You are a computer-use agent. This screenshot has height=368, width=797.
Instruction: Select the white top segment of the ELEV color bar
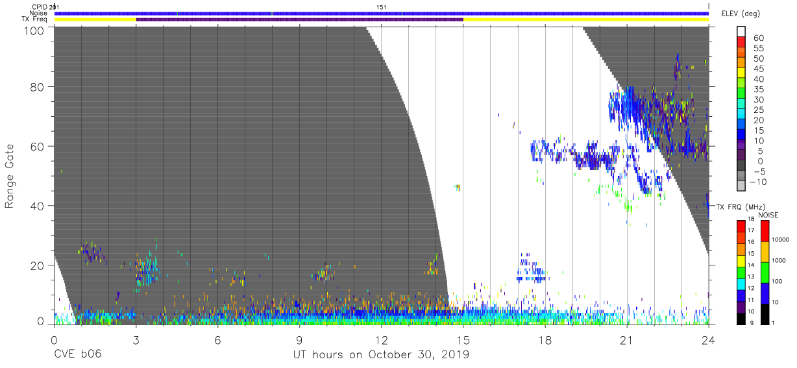click(x=742, y=32)
